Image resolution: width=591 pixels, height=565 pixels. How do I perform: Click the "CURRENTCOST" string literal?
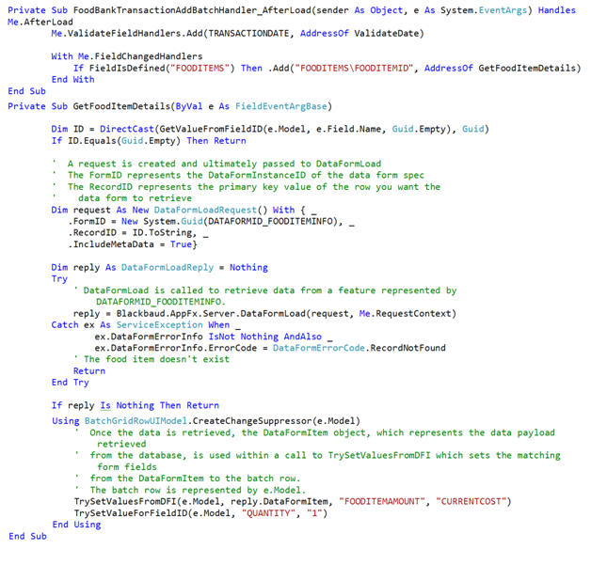point(471,502)
